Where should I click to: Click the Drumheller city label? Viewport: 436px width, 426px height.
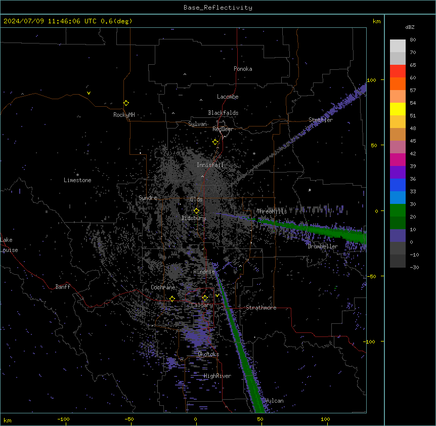(x=323, y=246)
